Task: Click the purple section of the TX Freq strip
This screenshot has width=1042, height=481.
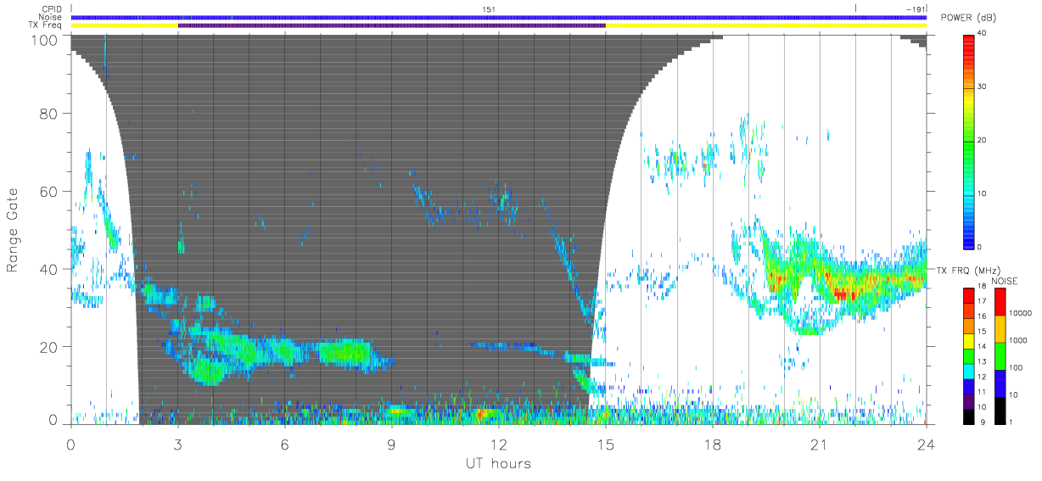Action: pos(391,25)
